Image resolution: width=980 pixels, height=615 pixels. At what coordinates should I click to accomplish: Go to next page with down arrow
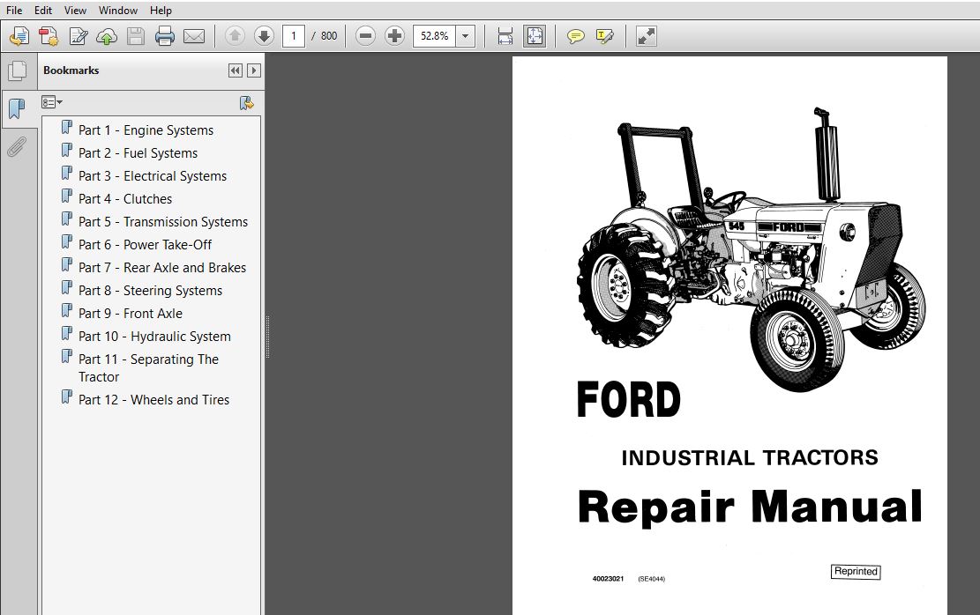click(x=264, y=36)
